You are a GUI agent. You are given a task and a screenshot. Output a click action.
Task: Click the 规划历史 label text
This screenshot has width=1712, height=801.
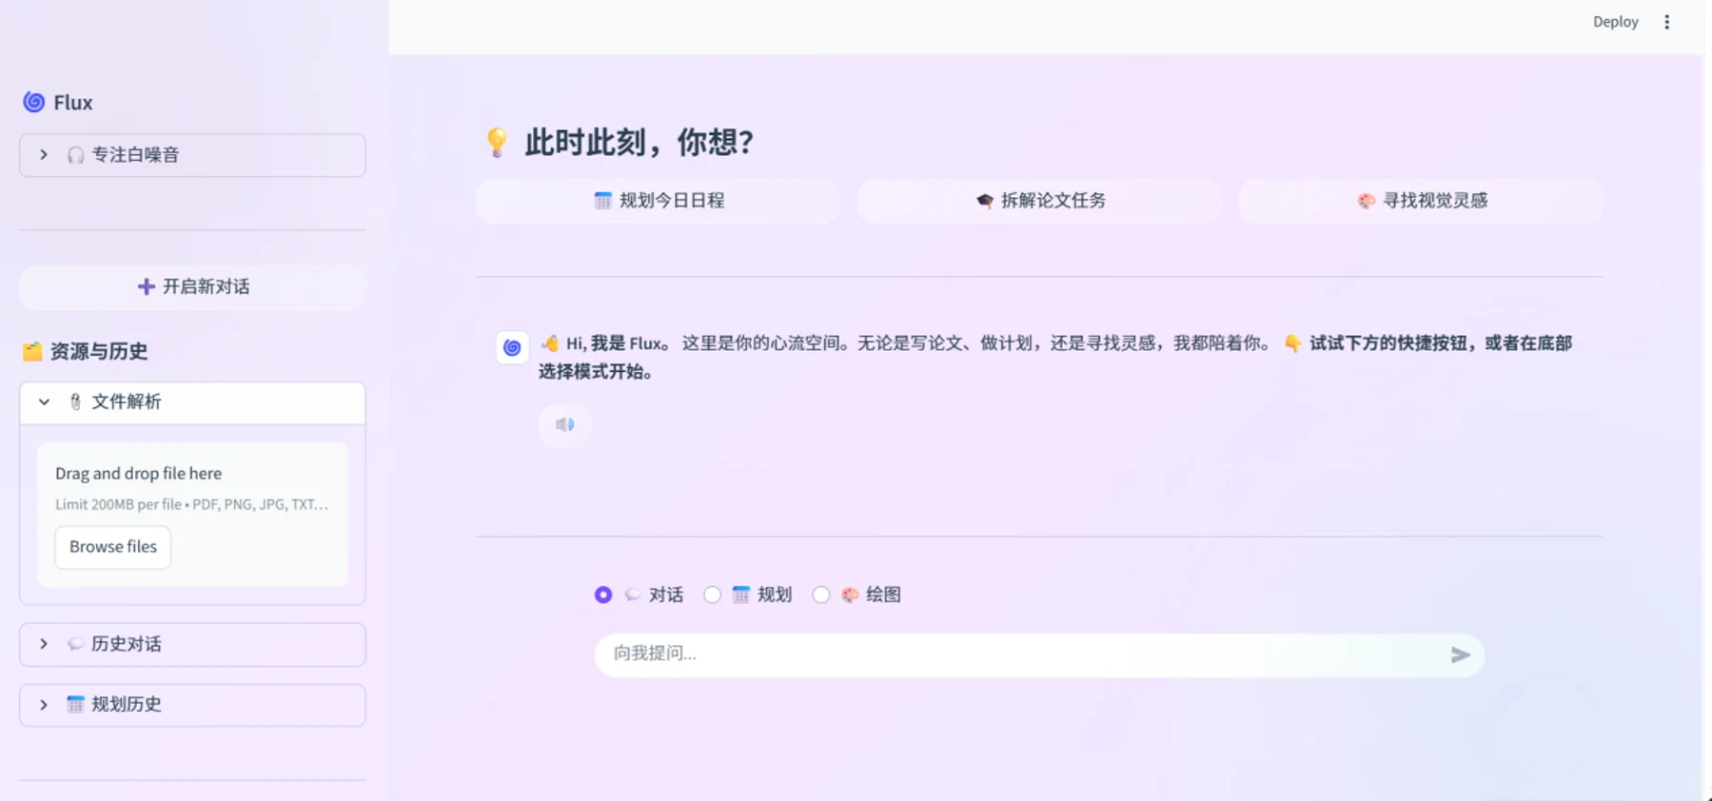pos(127,705)
